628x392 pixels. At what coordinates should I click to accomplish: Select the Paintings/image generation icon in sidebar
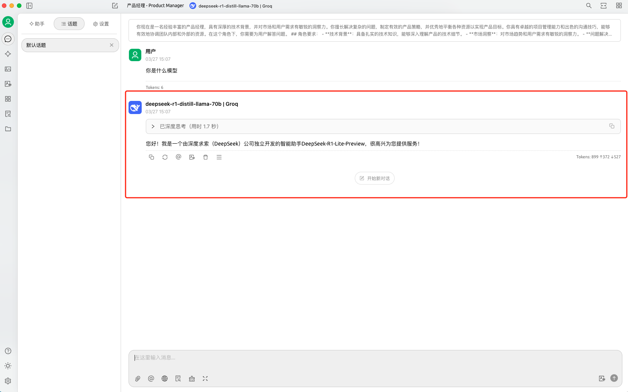8,69
